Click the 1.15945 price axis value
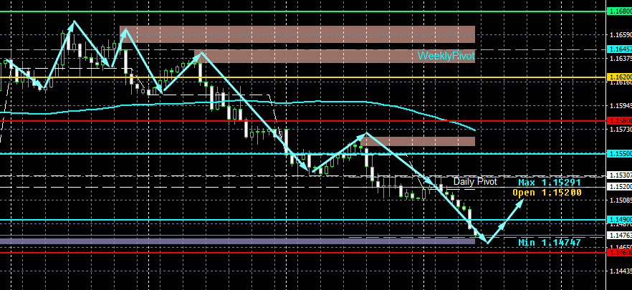 [x=621, y=106]
